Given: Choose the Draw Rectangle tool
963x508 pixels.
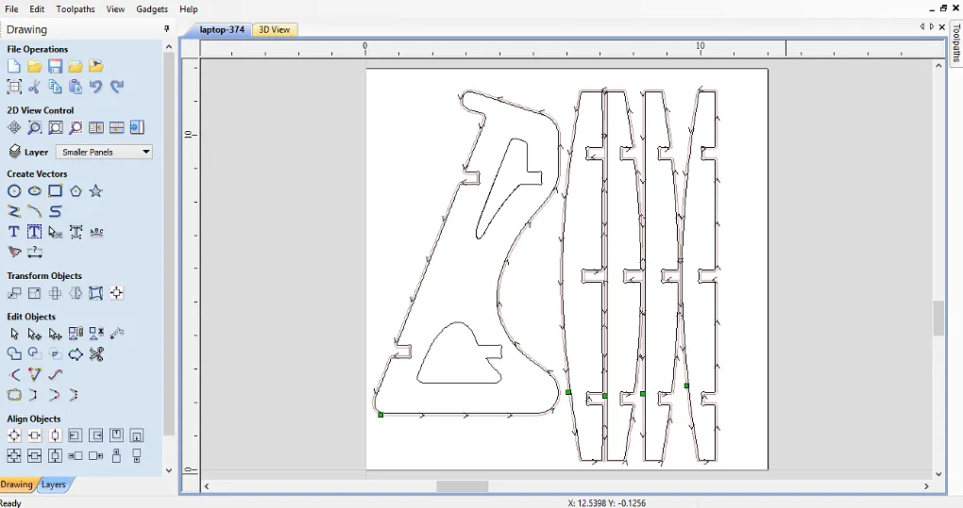Looking at the screenshot, I should tap(55, 191).
